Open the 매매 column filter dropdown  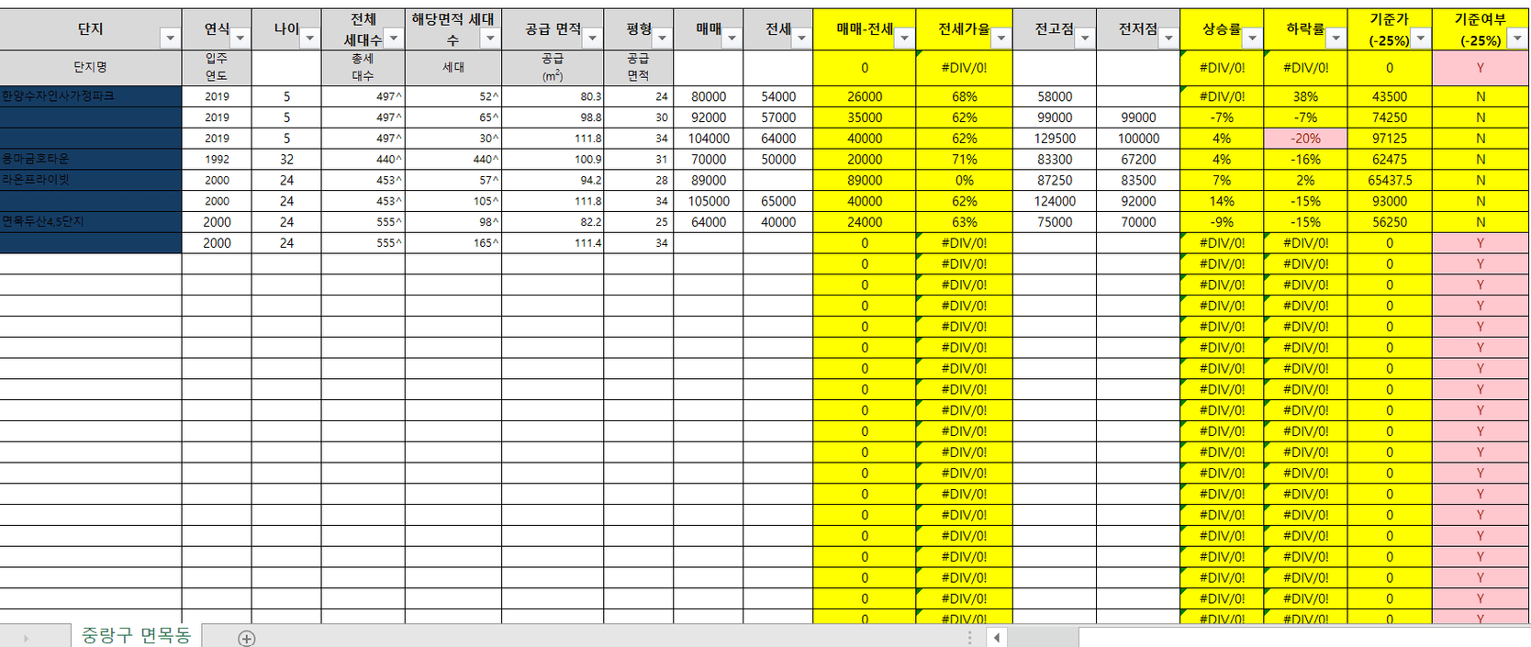[x=732, y=38]
